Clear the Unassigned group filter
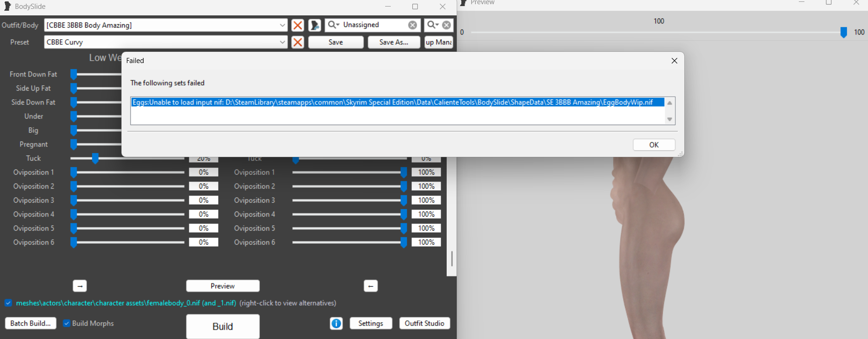The height and width of the screenshot is (339, 868). point(412,25)
